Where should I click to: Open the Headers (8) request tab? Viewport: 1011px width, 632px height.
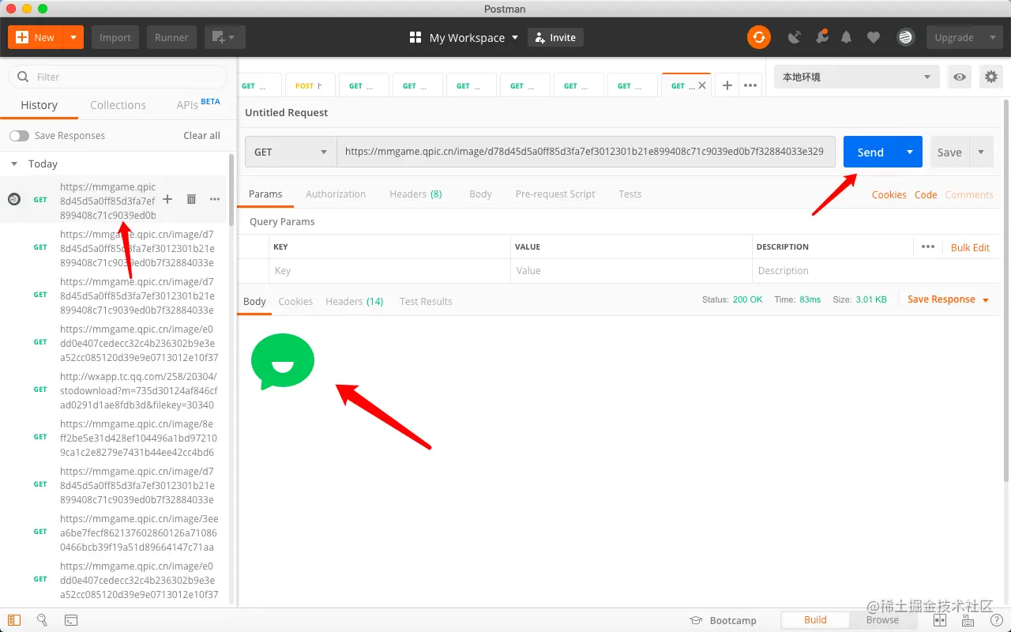[x=415, y=194]
